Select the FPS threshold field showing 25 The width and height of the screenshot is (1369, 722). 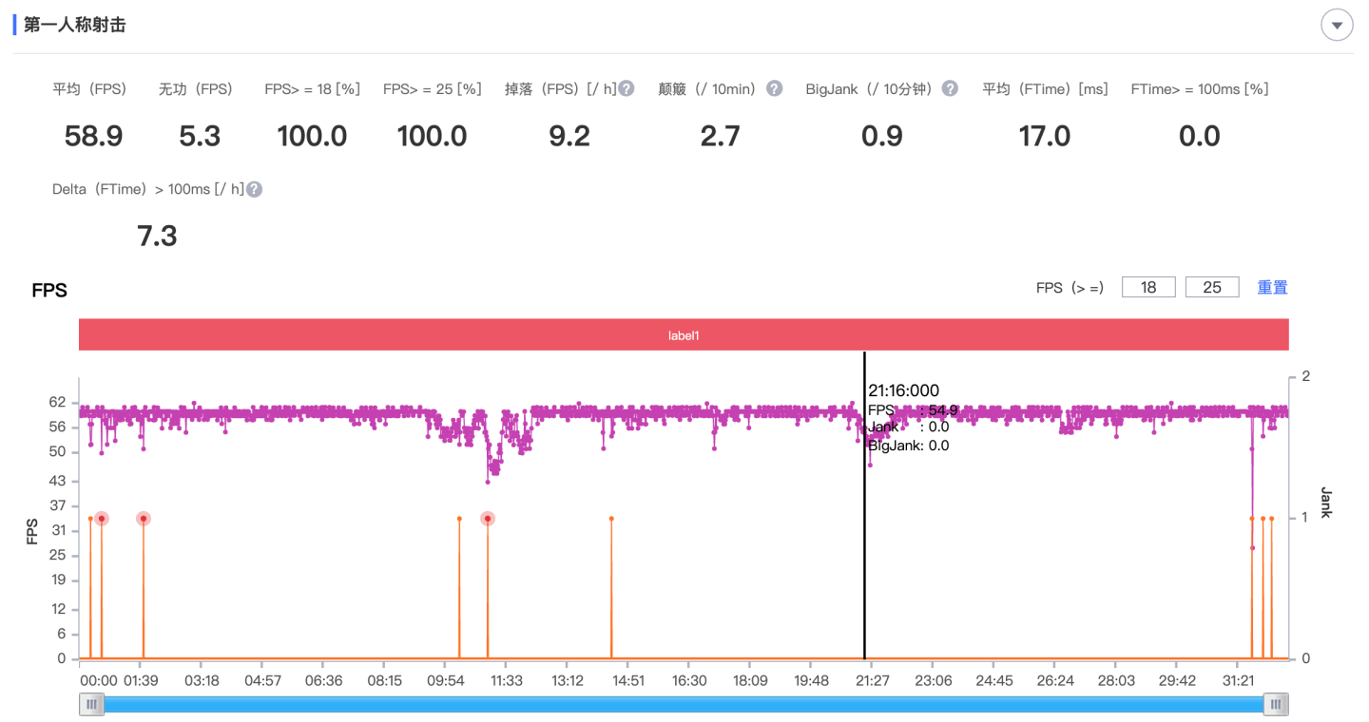coord(1211,287)
